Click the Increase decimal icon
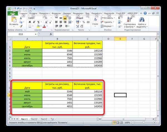Screen dimensions: 167x132 [78, 26]
